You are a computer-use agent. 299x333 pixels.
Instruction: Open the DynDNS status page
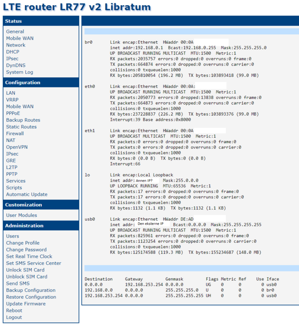tap(16, 65)
